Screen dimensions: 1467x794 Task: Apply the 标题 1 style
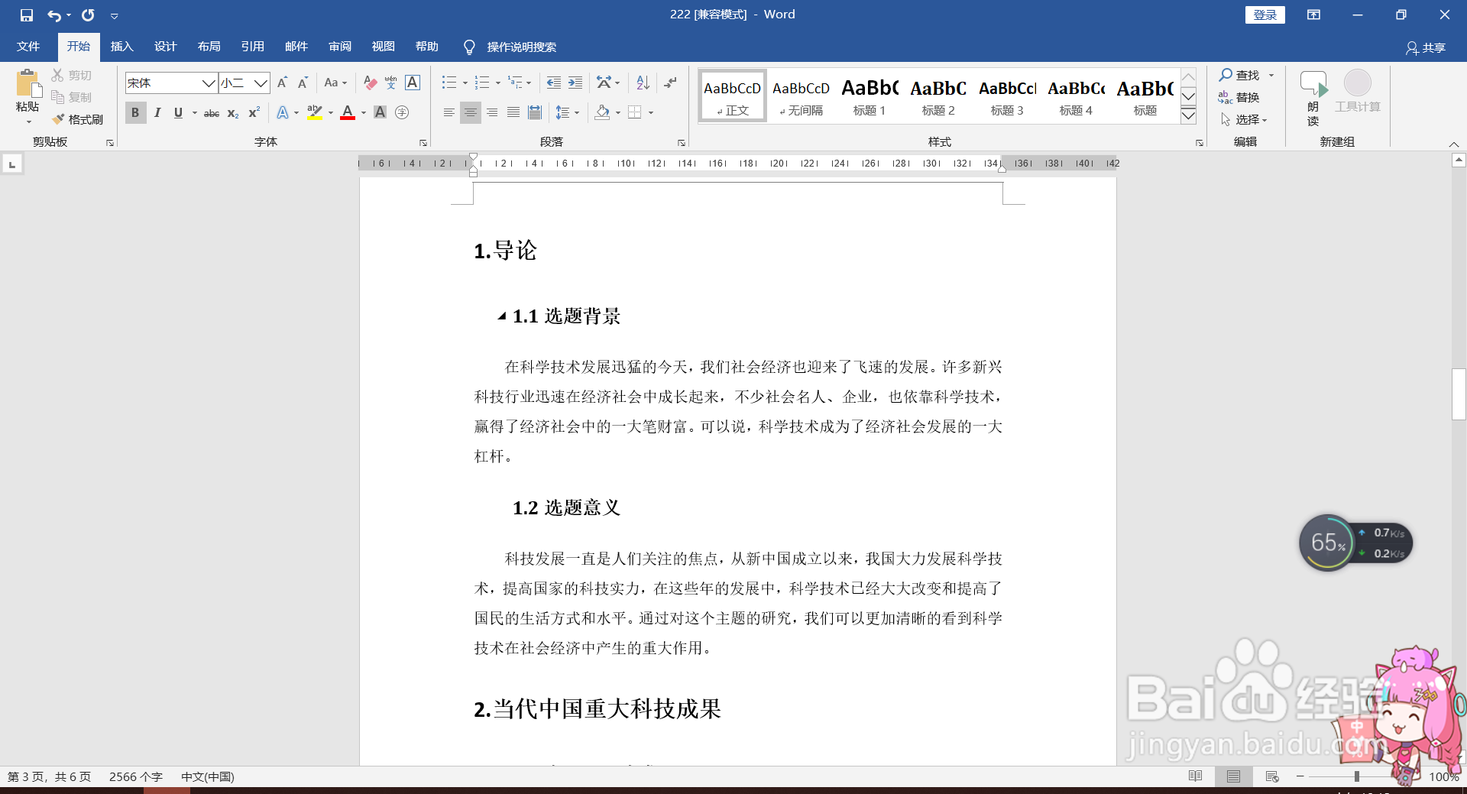point(870,96)
